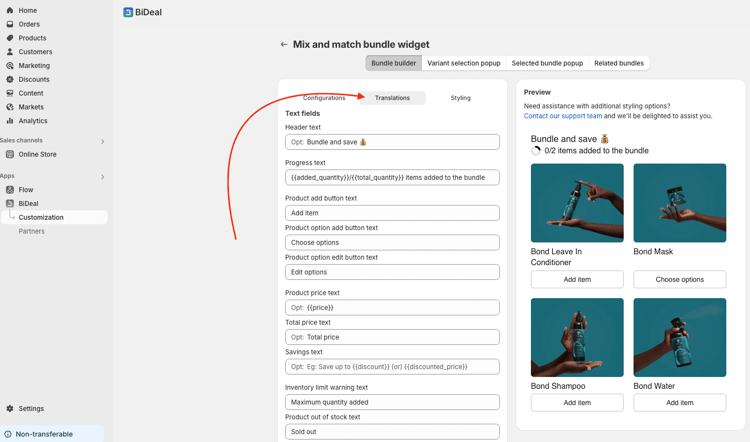
Task: Click the Products tag icon
Action: click(x=10, y=38)
